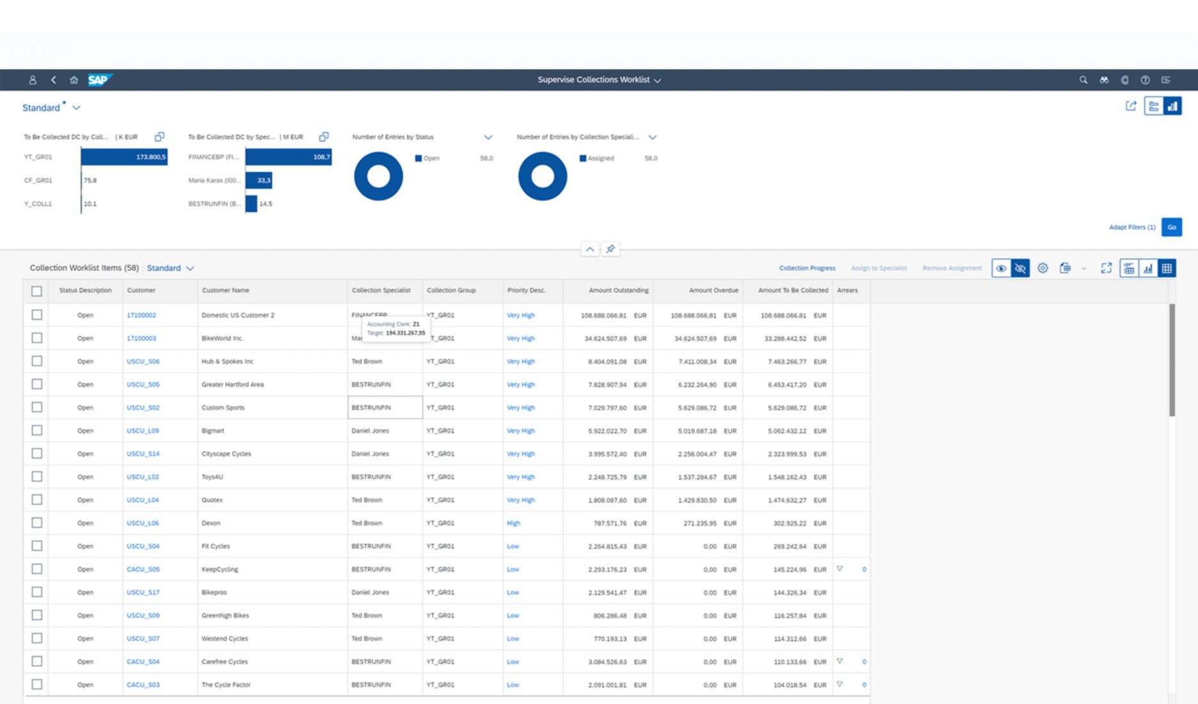This screenshot has height=704, width=1198.
Task: Collapse the filter area with the chevron
Action: click(589, 249)
